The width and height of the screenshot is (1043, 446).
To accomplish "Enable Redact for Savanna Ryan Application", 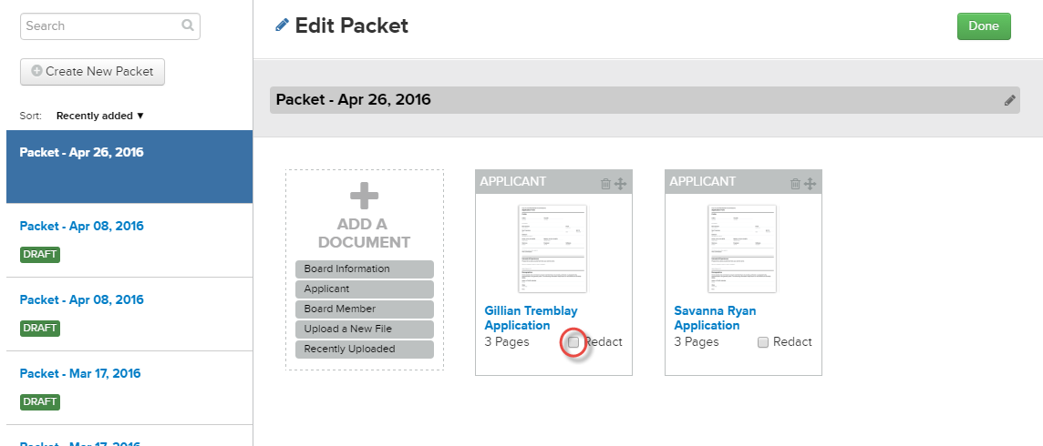I will (x=763, y=342).
